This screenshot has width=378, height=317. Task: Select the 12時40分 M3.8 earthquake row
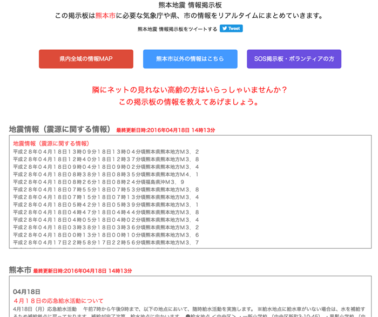106,160
